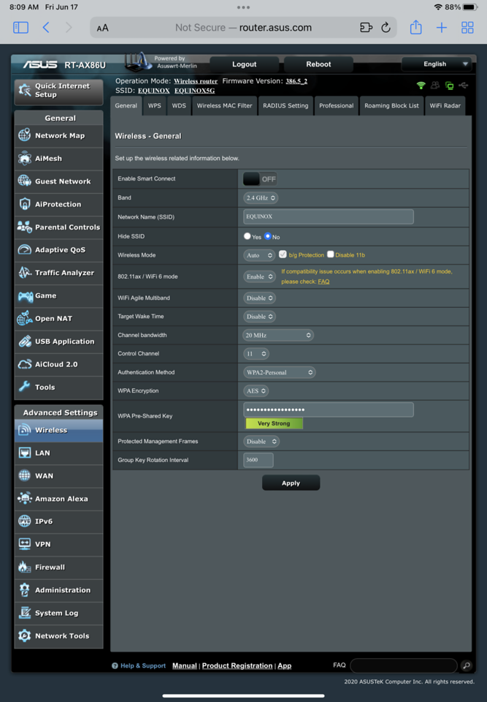Switch to WiFi Radar tab
Screen dimensions: 487x702
click(x=445, y=105)
